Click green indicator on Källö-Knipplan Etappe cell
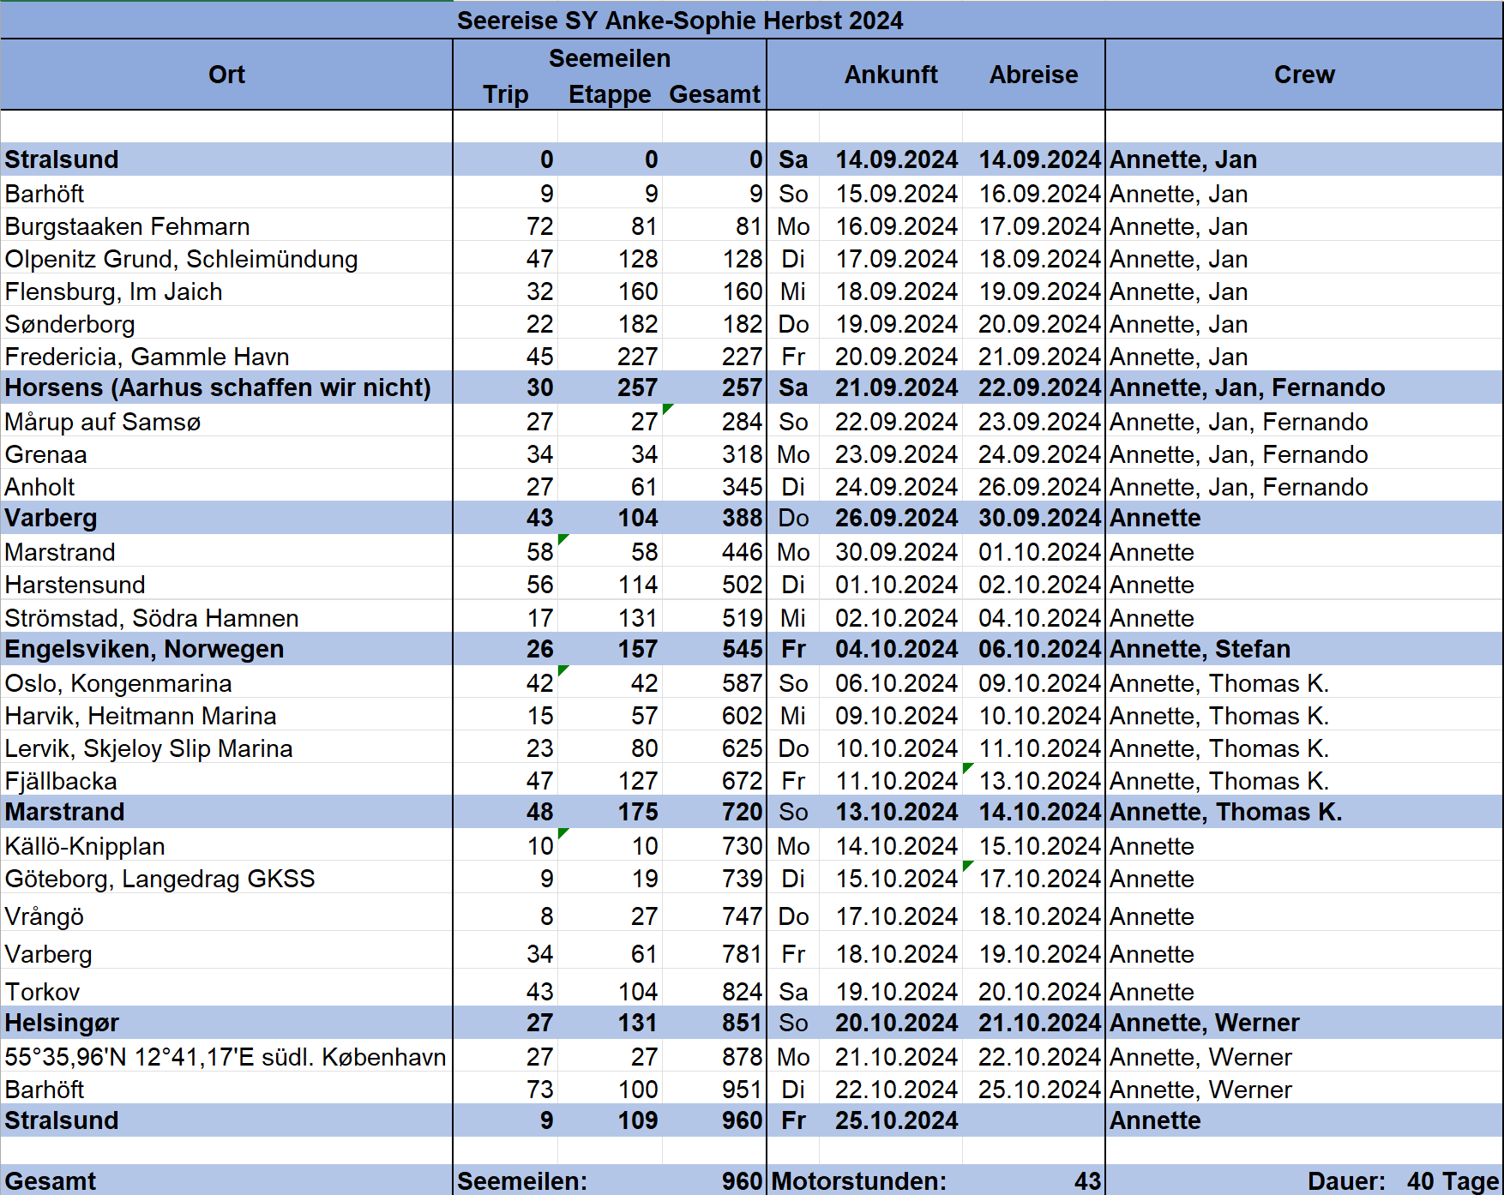Viewport: 1504px width, 1195px height. (562, 832)
